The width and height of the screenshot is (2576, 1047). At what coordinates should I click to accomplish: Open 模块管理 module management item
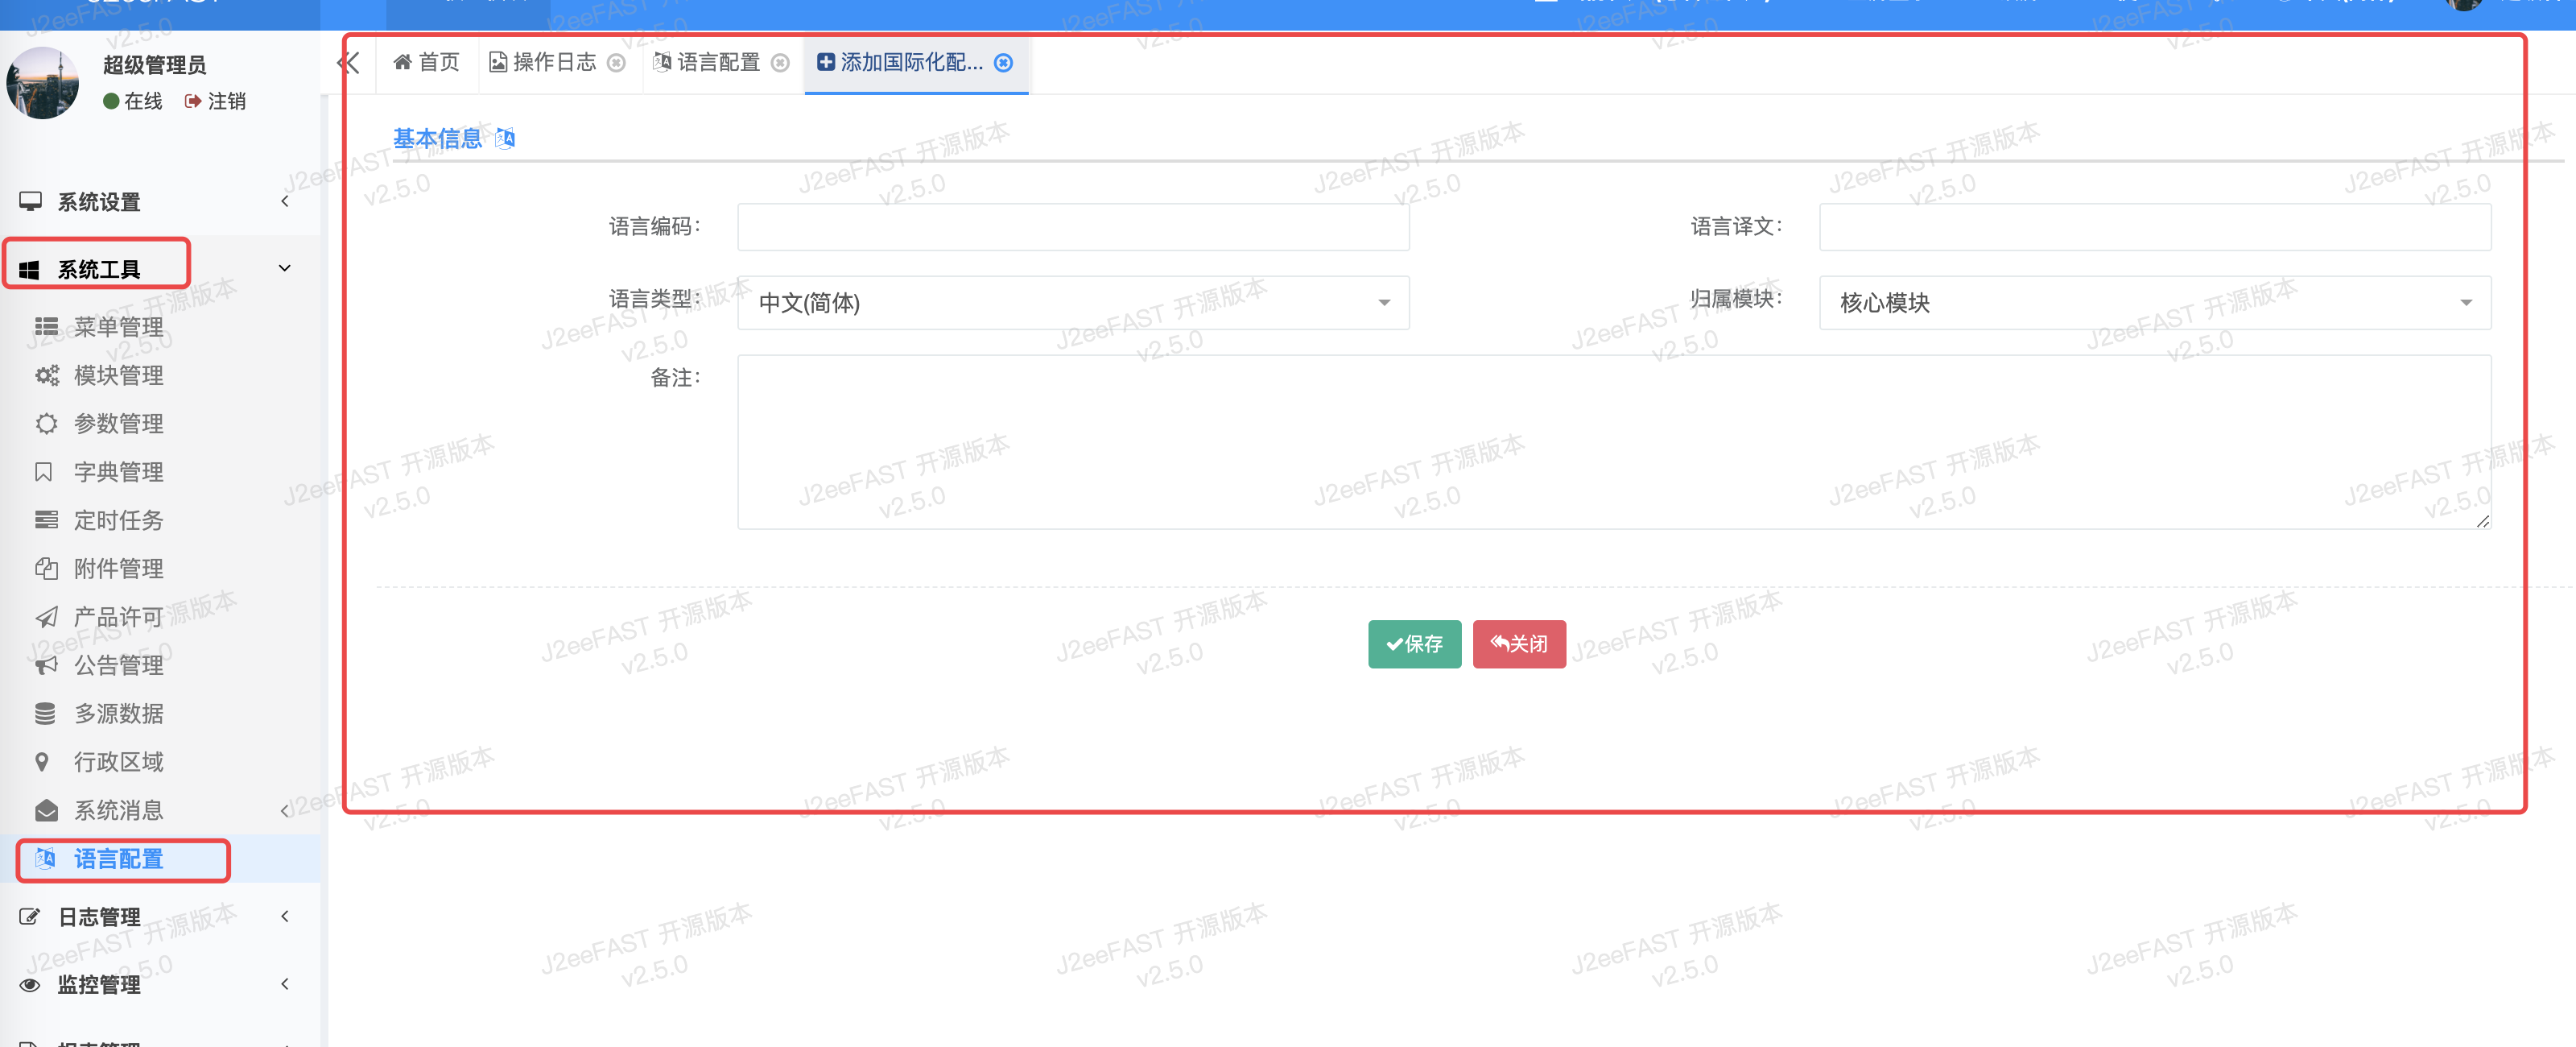(118, 375)
